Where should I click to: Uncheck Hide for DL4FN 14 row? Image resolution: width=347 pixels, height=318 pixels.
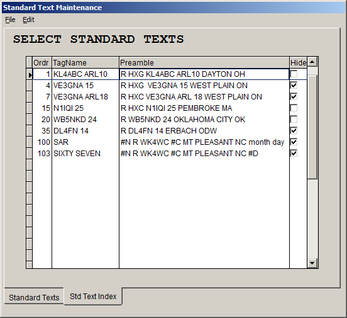tap(294, 130)
